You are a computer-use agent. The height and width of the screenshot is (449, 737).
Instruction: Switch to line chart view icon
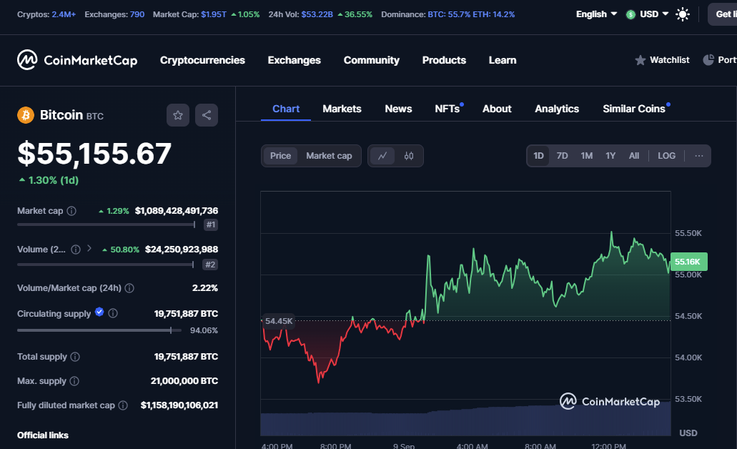click(x=382, y=156)
